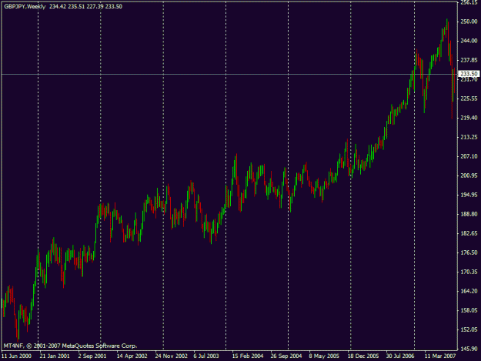Click the current price label 233.50

469,74
